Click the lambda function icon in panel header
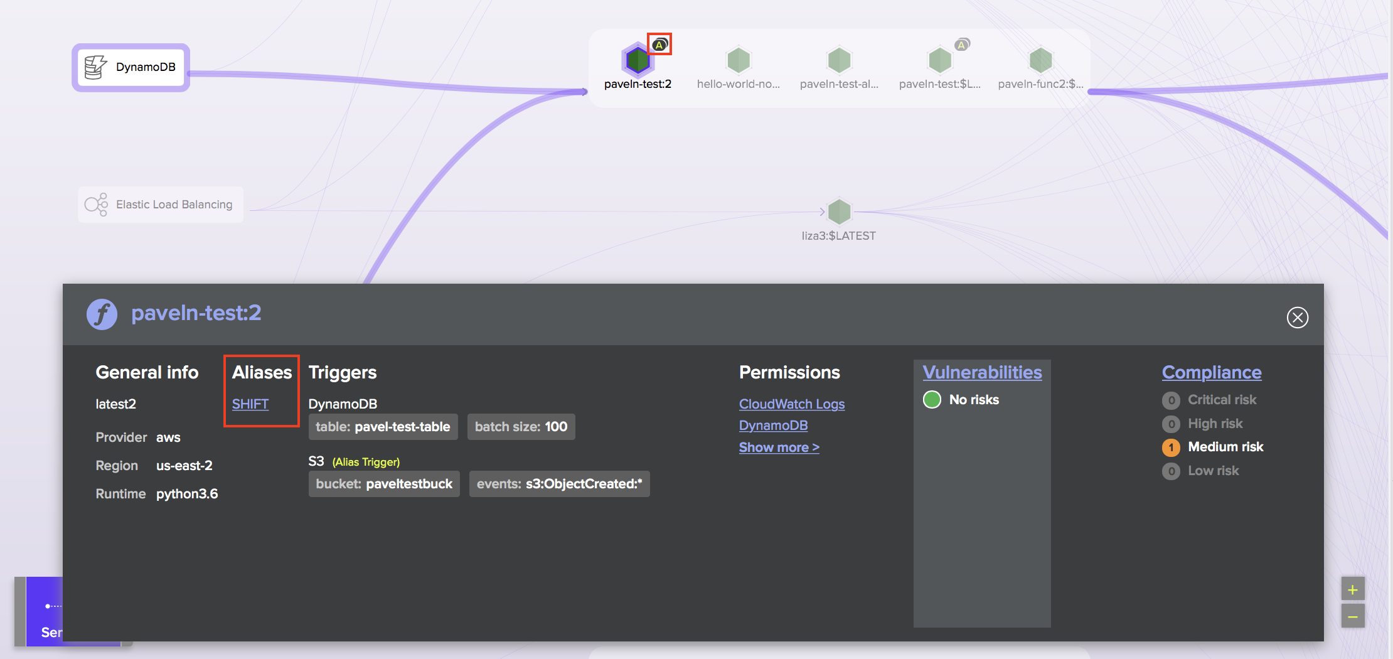The width and height of the screenshot is (1393, 659). 102,314
